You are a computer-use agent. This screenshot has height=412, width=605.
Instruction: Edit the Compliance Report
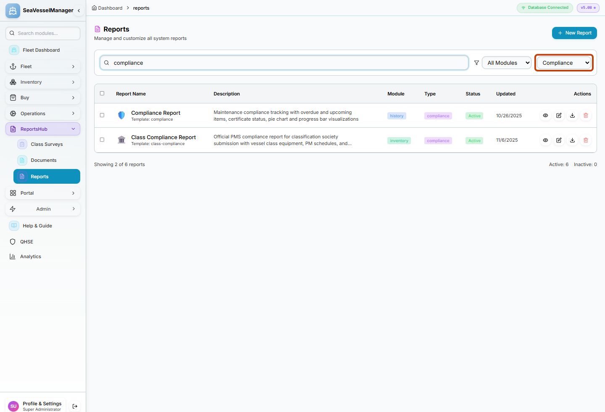[559, 116]
